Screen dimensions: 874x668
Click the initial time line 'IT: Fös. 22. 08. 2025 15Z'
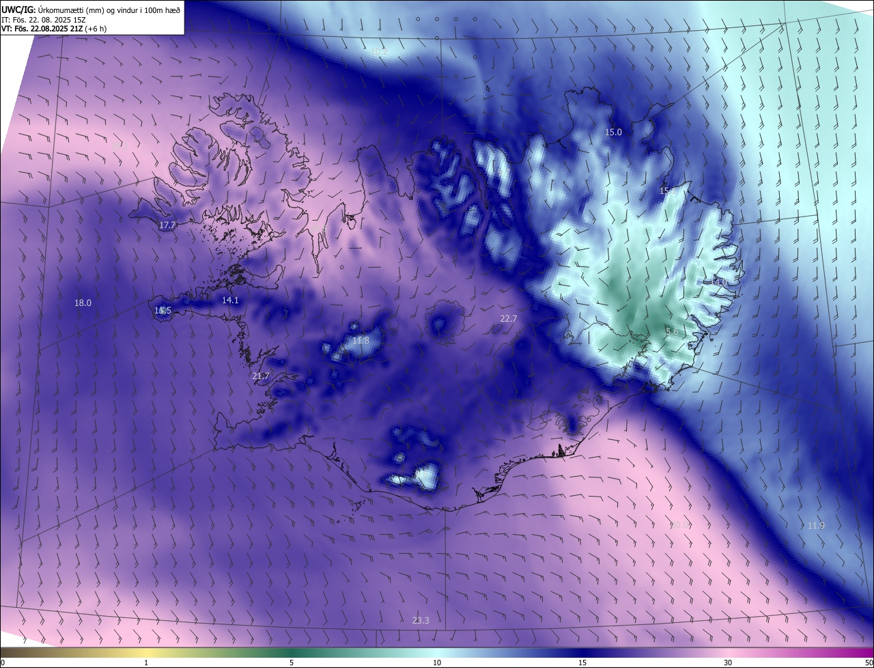click(43, 19)
